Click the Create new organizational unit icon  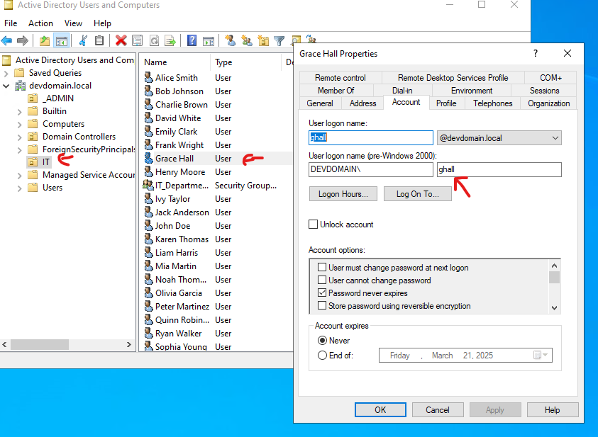pyautogui.click(x=263, y=40)
